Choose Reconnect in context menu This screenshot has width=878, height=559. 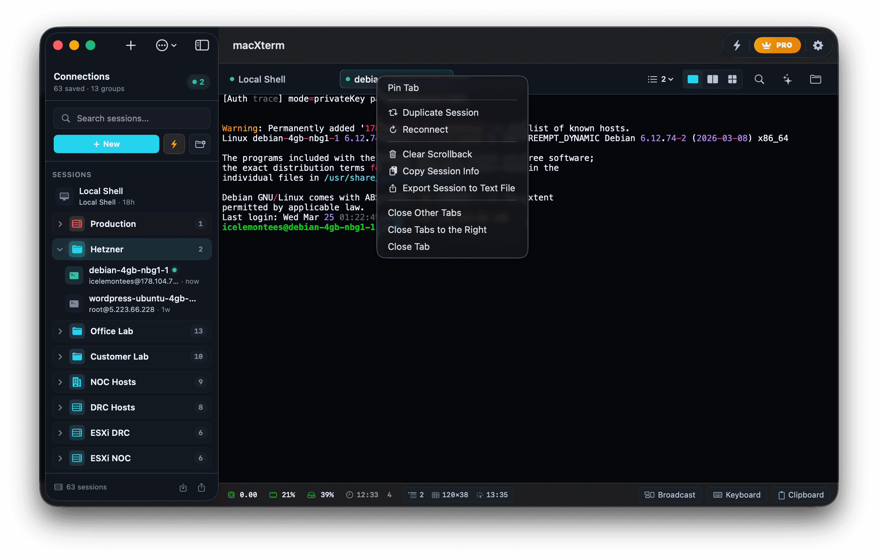tap(452, 130)
